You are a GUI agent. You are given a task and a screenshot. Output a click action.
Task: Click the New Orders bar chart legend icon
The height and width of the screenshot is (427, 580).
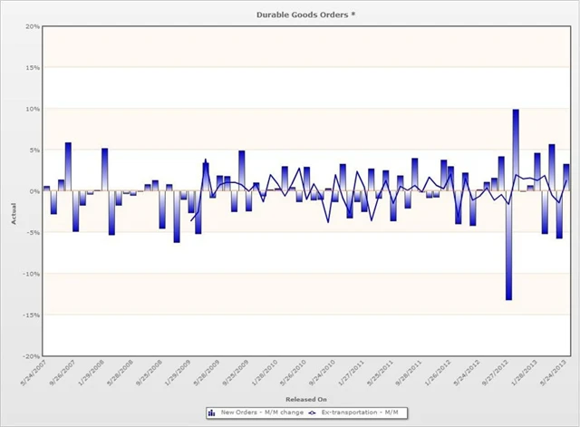213,413
